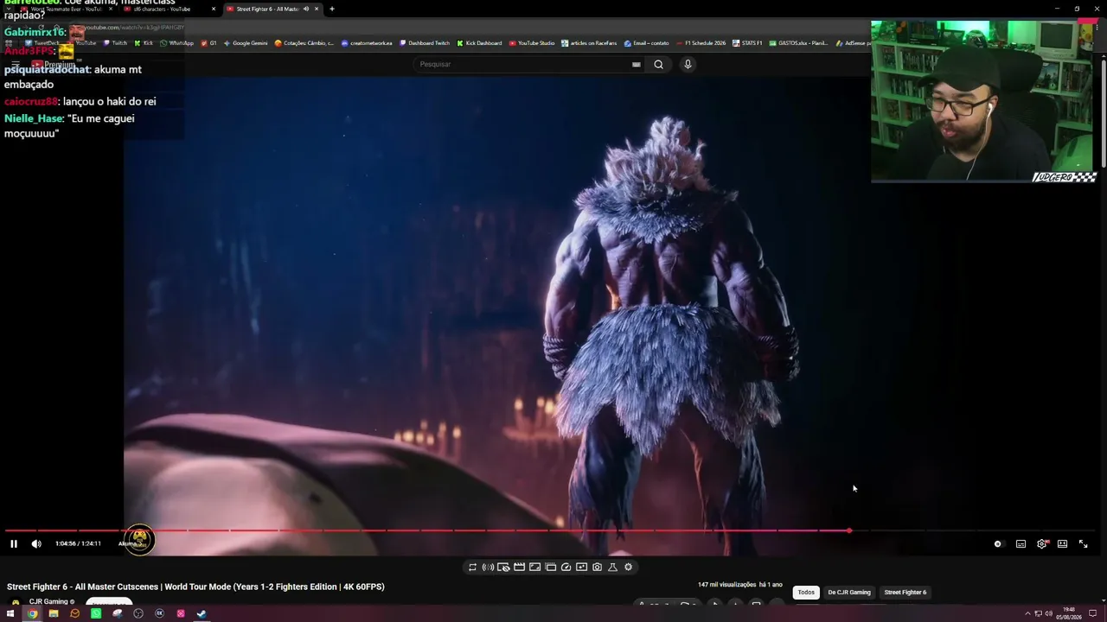Click the video progress bar scrubber
Image resolution: width=1107 pixels, height=622 pixels.
(849, 530)
